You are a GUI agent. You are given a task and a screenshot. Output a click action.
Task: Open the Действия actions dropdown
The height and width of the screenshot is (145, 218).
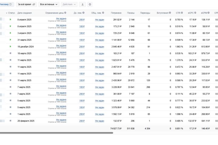[69, 5]
